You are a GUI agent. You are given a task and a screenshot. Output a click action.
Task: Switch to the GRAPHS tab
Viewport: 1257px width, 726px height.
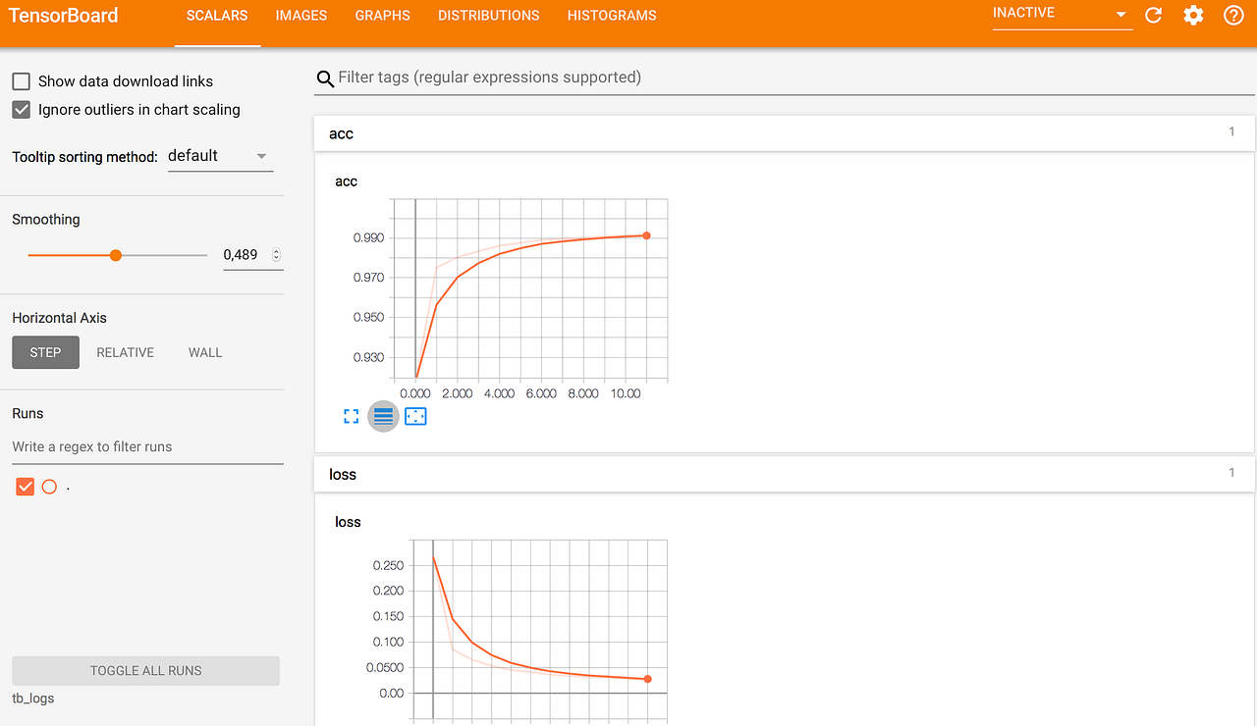pos(382,15)
